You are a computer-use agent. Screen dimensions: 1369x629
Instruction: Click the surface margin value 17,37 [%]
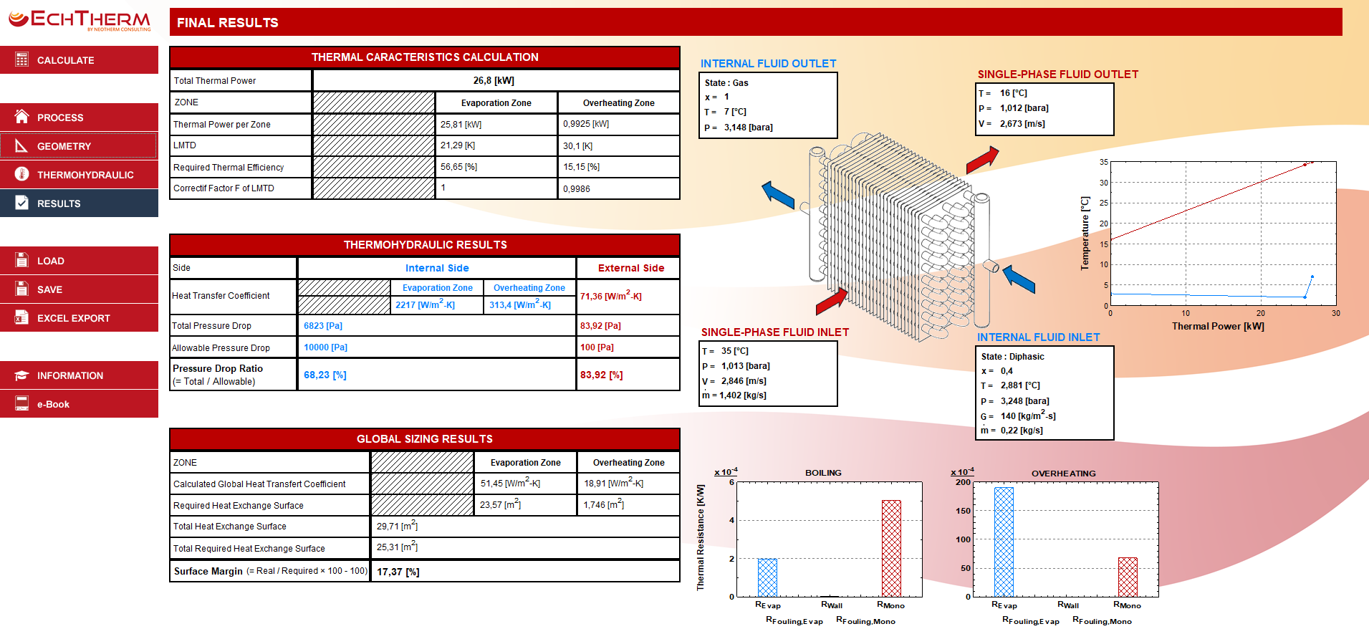[x=398, y=572]
